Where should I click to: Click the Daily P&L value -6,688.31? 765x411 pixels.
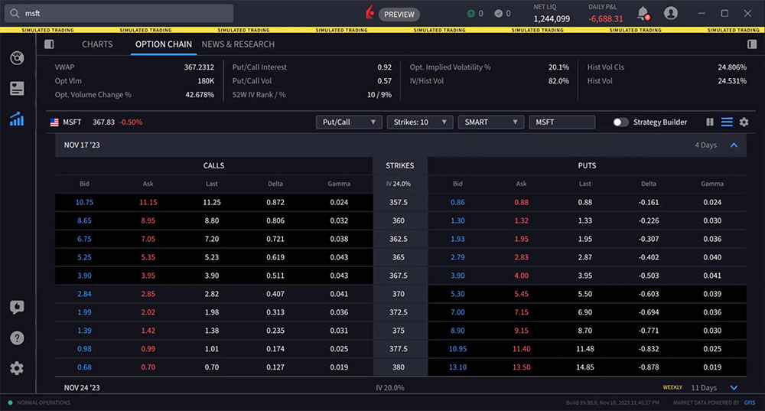(x=605, y=19)
